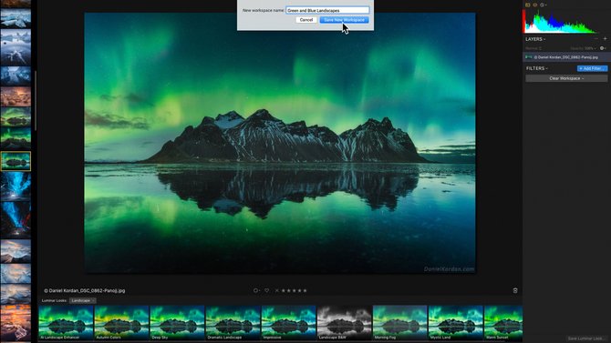Apply the Autumn Colors look
611x343 pixels.
[x=121, y=323]
